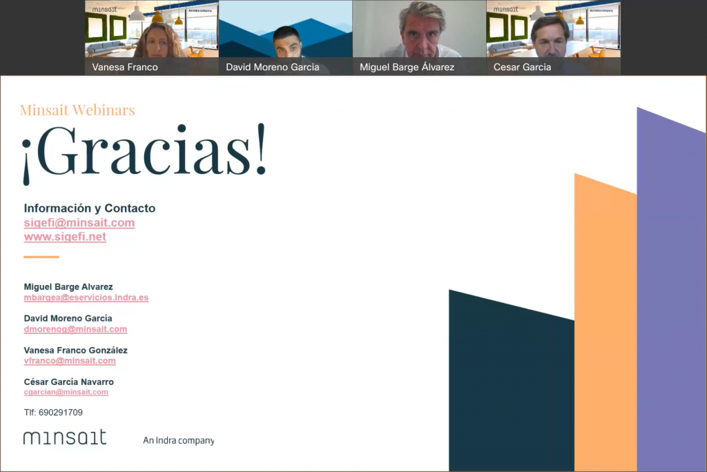Click the name 'César García Navarro' on slide
Viewport: 707px width, 472px height.
pos(68,382)
